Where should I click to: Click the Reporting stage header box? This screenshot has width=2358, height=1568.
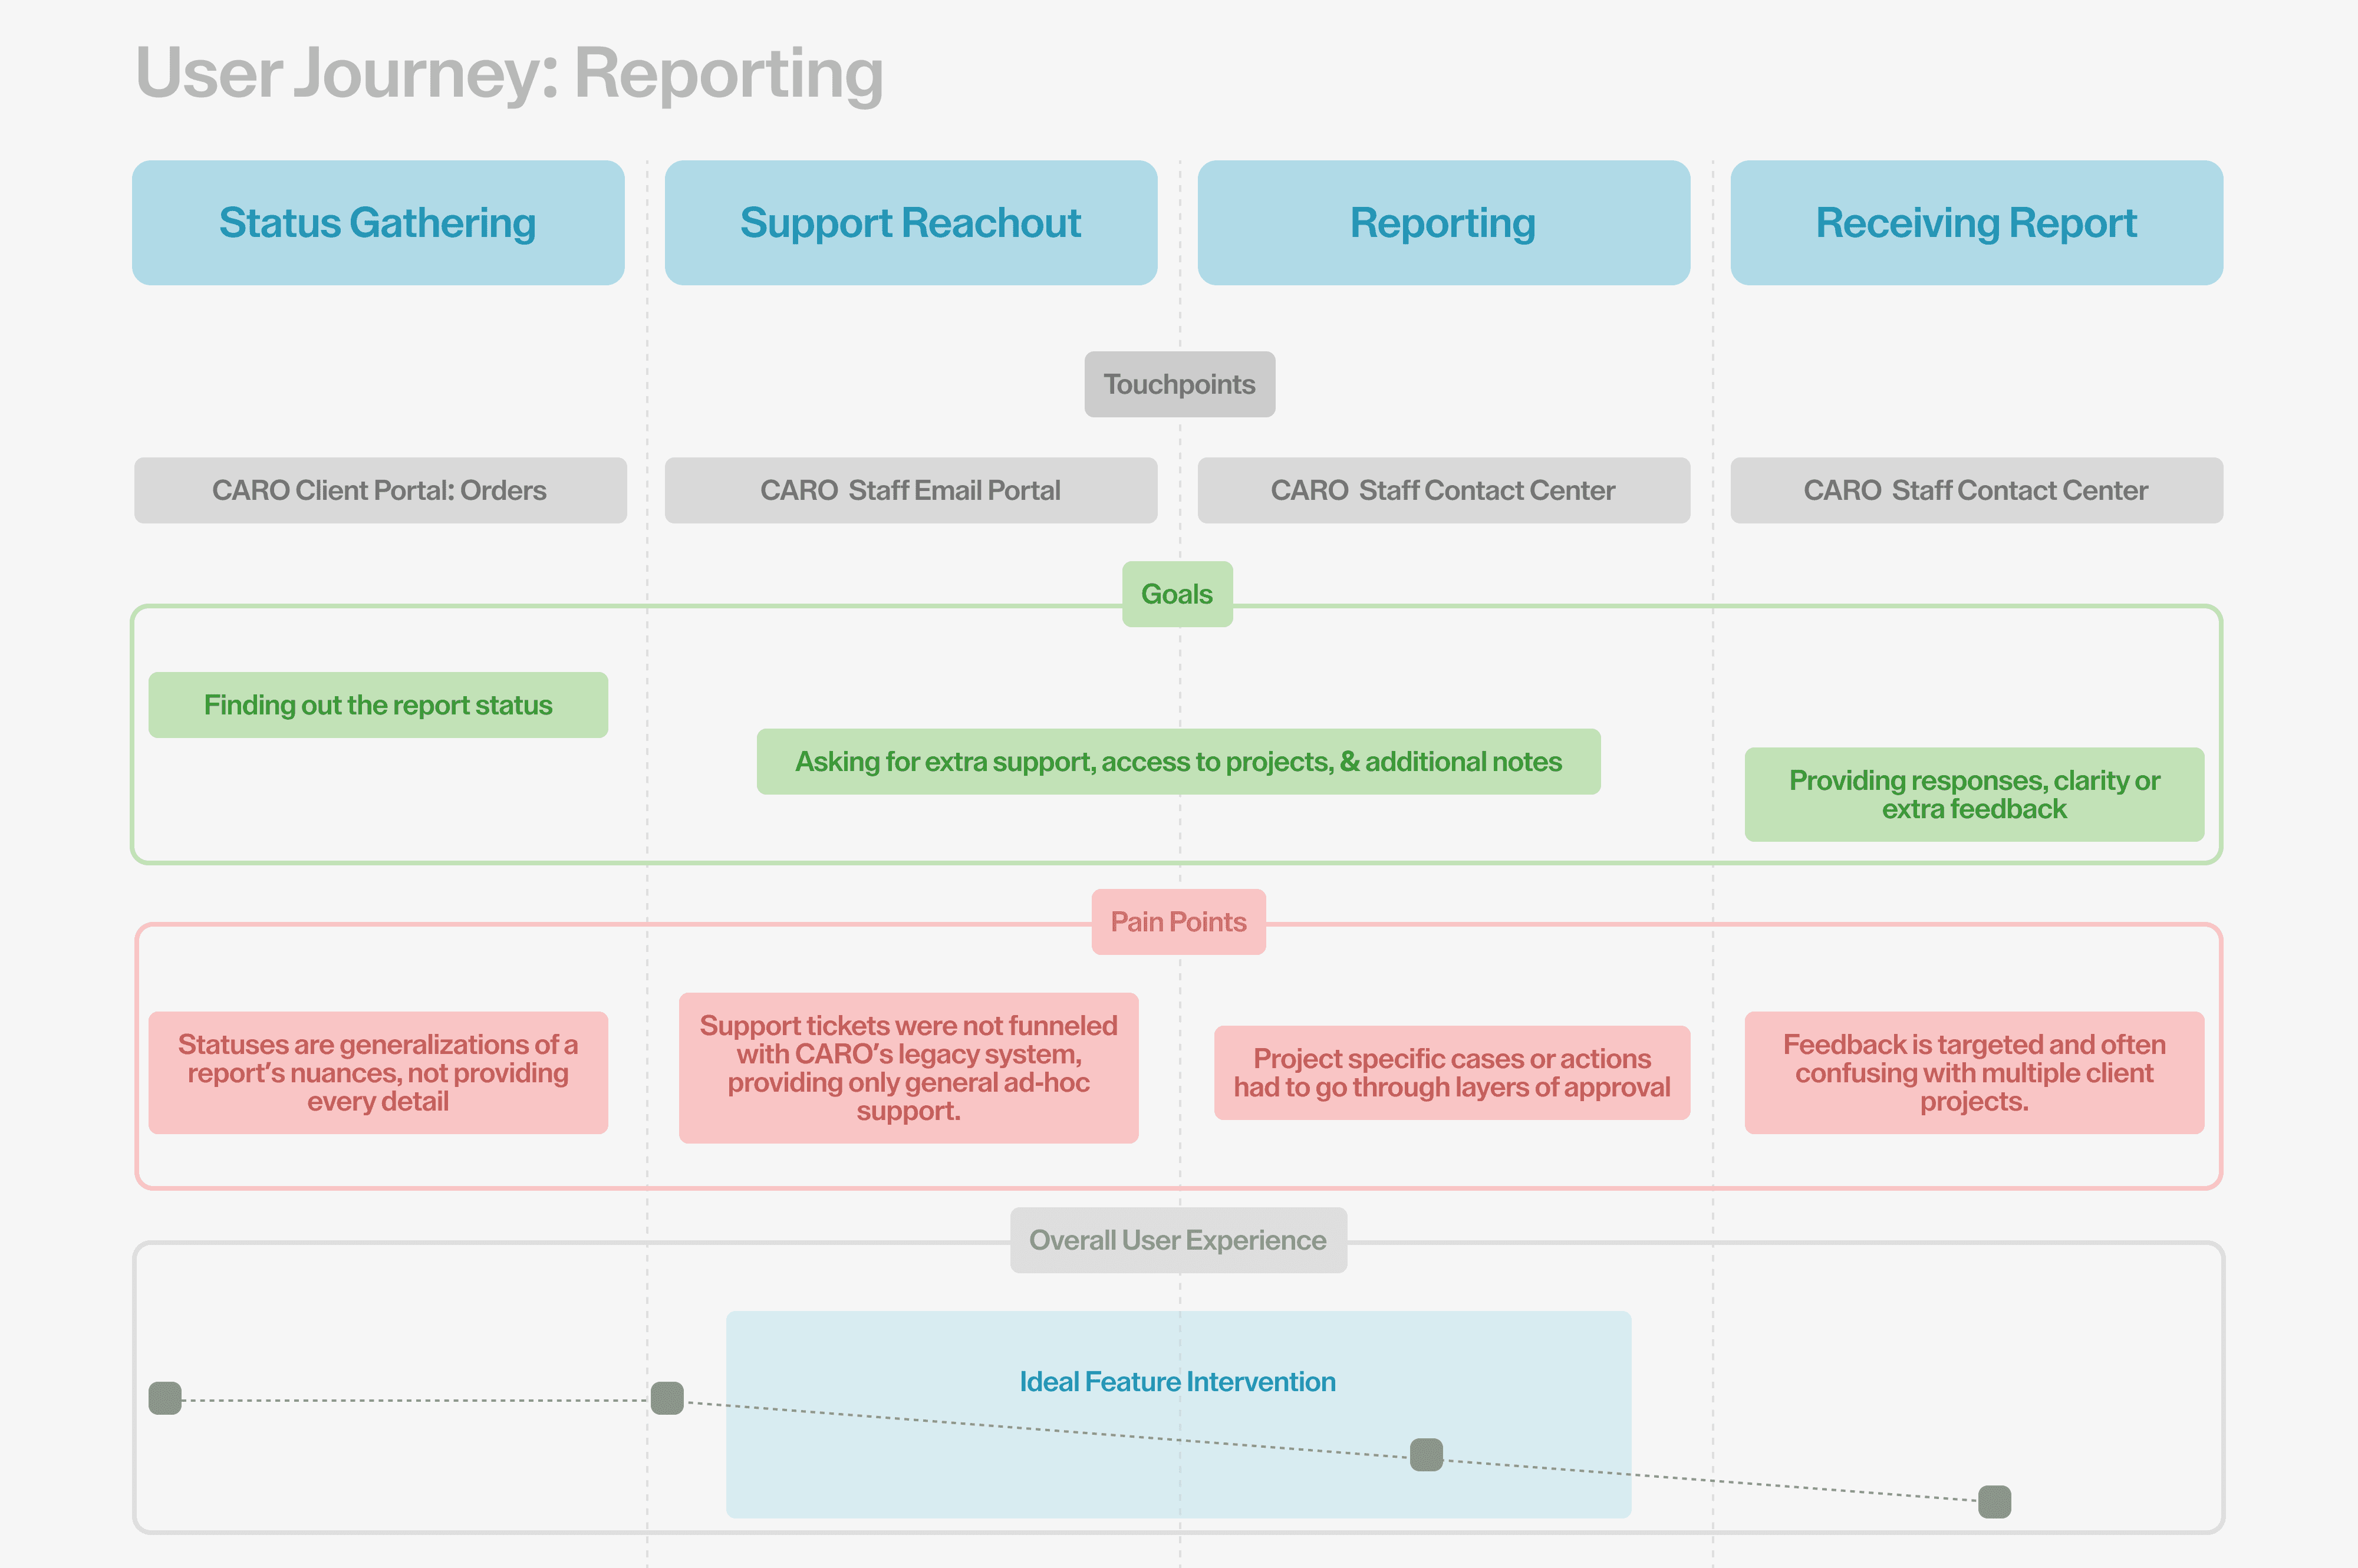coord(1443,223)
